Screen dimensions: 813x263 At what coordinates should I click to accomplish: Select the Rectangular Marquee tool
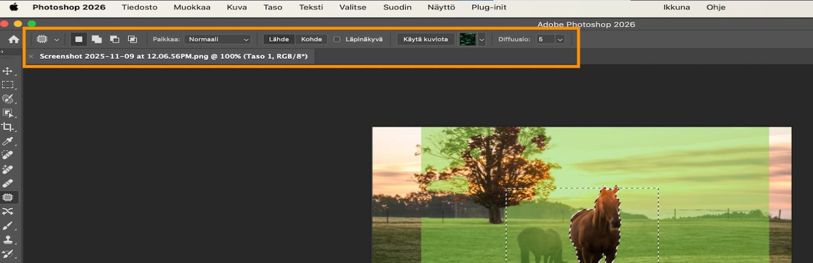tap(8, 85)
